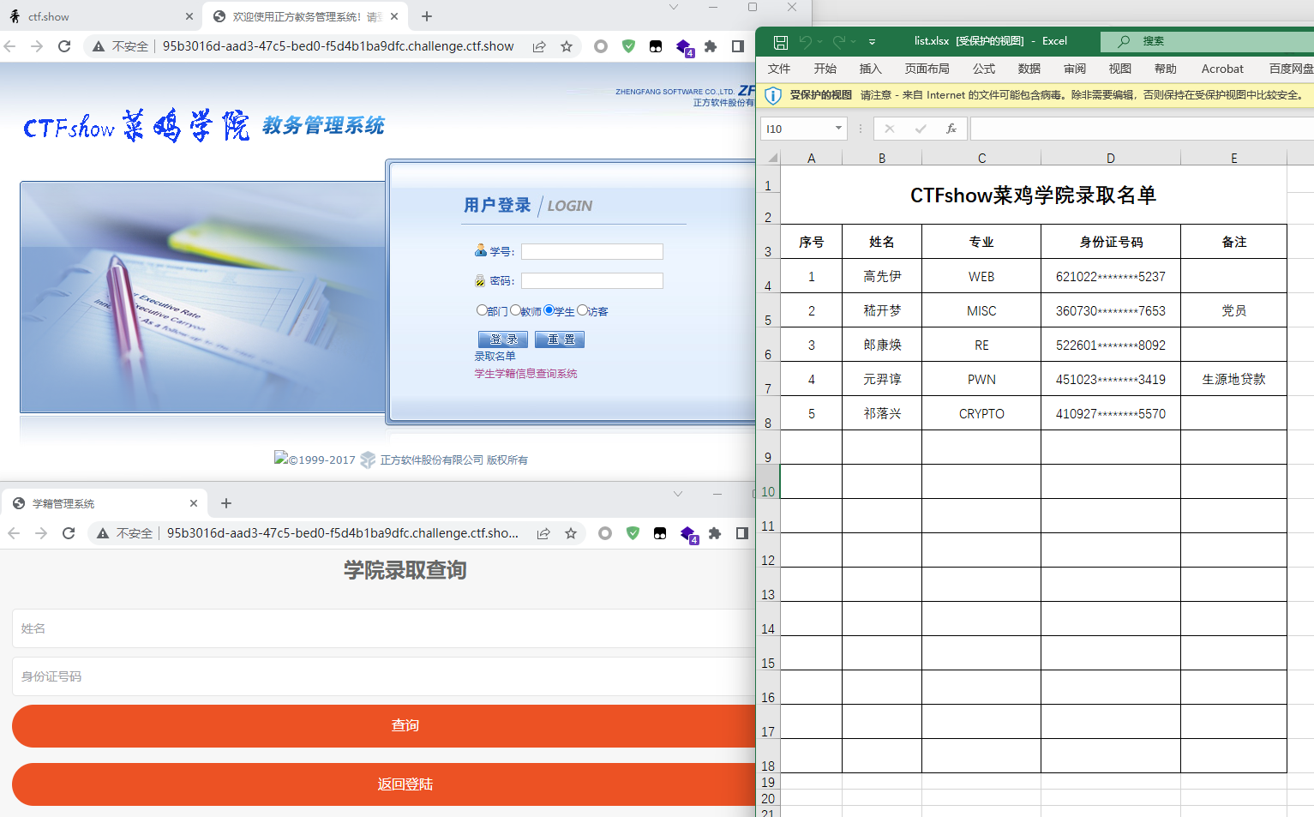Viewport: 1314px width, 817px height.
Task: Open Excel Acrobat ribbon tab
Action: [1222, 69]
